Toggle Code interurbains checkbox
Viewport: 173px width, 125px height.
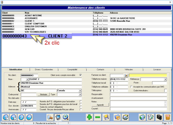click(165, 90)
